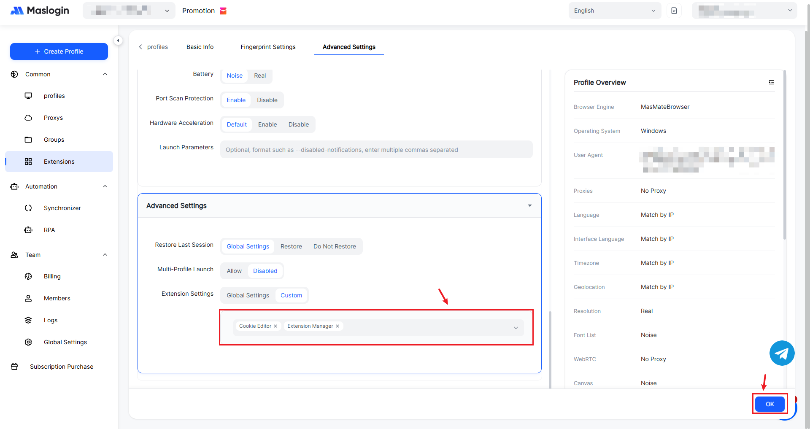This screenshot has height=429, width=810.
Task: Switch to the Fingerprint Settings tab
Action: [x=268, y=47]
